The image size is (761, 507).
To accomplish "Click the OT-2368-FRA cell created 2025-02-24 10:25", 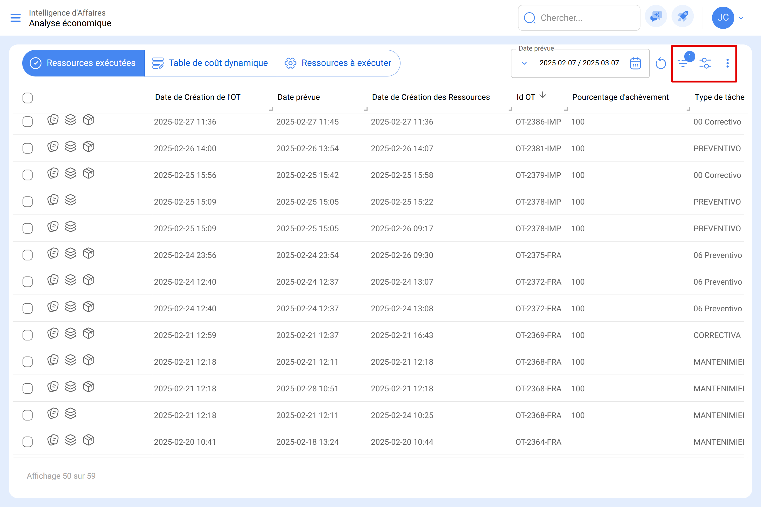I will (538, 415).
